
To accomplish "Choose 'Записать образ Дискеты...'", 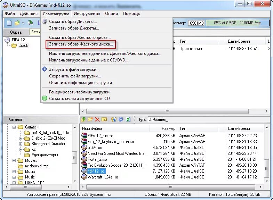I will [x=74, y=28].
